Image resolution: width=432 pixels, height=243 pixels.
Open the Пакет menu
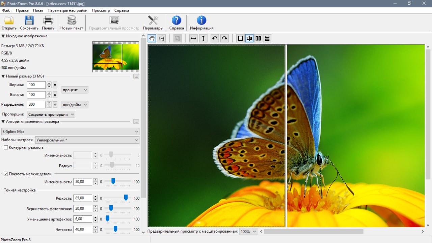[38, 10]
